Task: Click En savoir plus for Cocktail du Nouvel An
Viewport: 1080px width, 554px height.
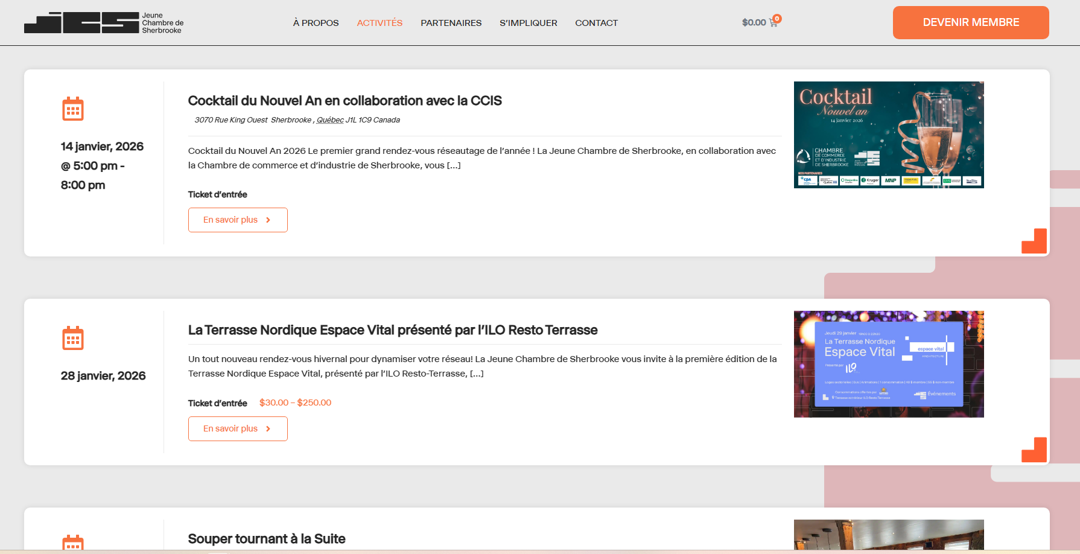Action: click(238, 220)
